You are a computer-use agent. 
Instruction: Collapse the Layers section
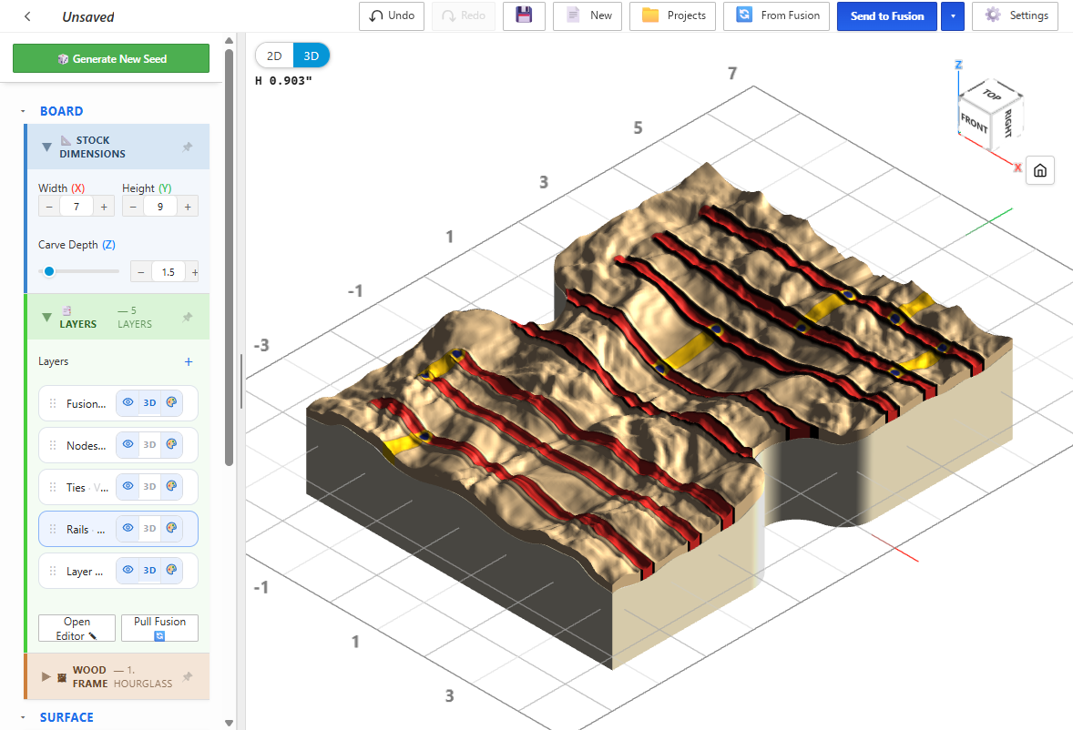pos(46,317)
